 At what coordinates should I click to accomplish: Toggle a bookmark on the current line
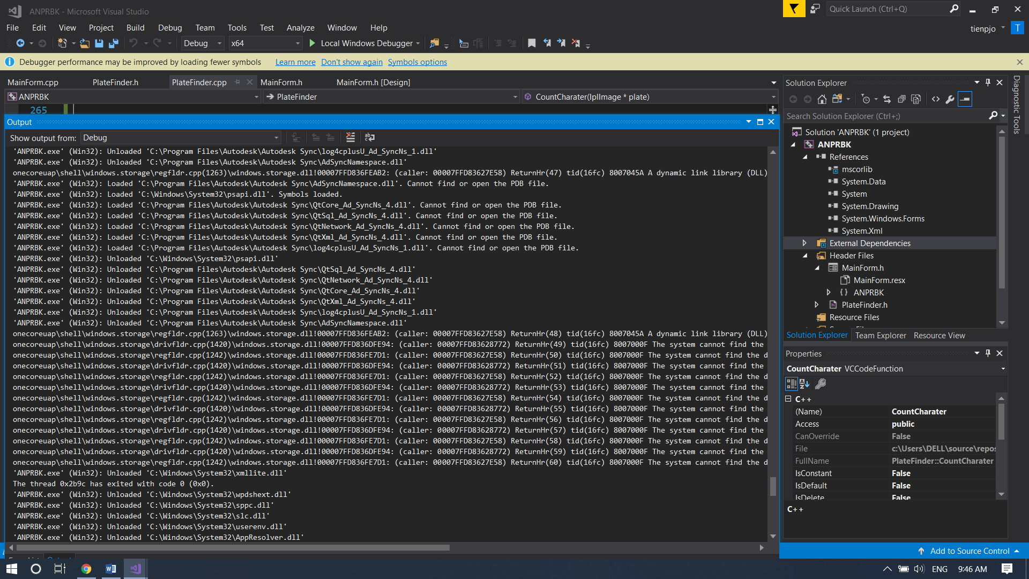point(532,43)
